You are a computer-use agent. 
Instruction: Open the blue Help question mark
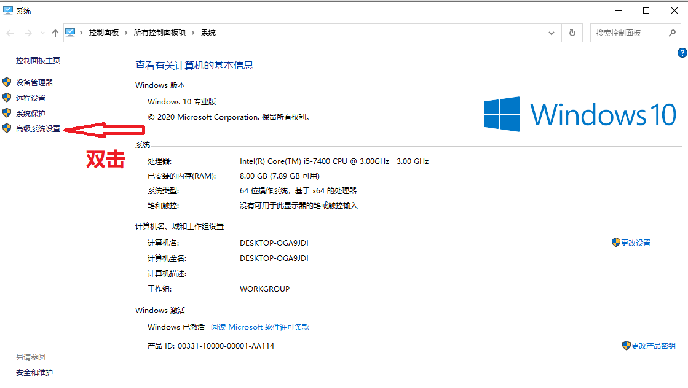click(x=682, y=53)
